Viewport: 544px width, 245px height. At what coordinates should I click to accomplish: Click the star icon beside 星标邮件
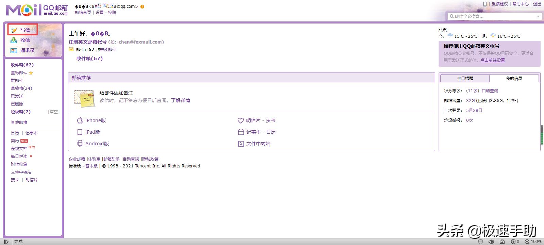[31, 73]
